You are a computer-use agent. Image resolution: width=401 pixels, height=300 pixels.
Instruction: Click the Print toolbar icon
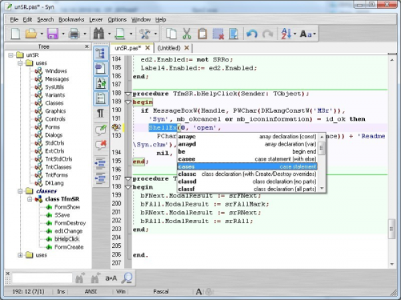coord(74,33)
